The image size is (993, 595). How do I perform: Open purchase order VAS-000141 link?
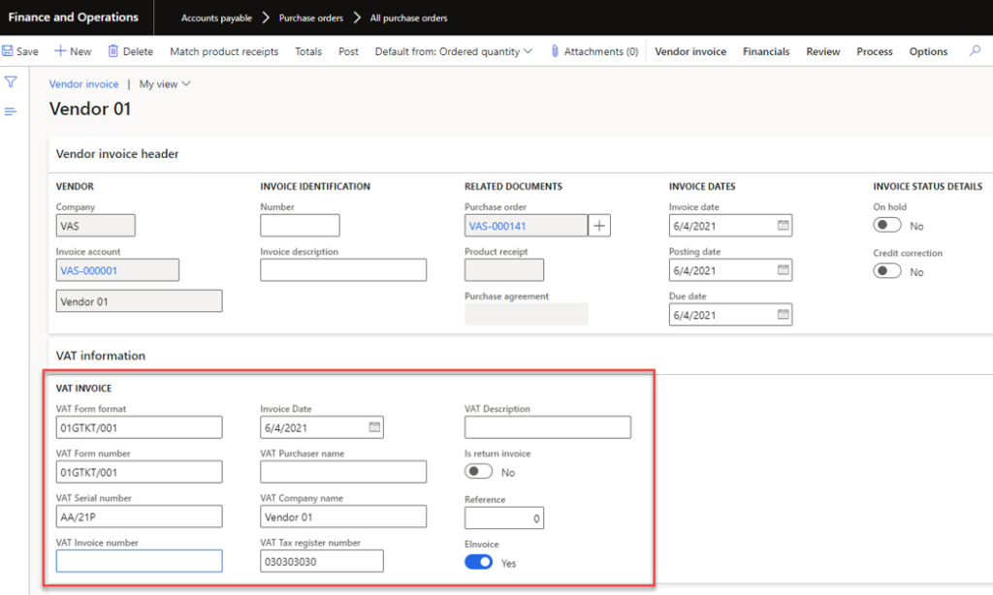point(497,226)
